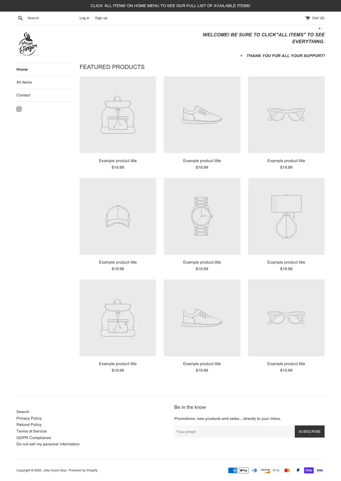This screenshot has width=341, height=481.
Task: Open the first backpack product thumbnail
Action: click(118, 115)
